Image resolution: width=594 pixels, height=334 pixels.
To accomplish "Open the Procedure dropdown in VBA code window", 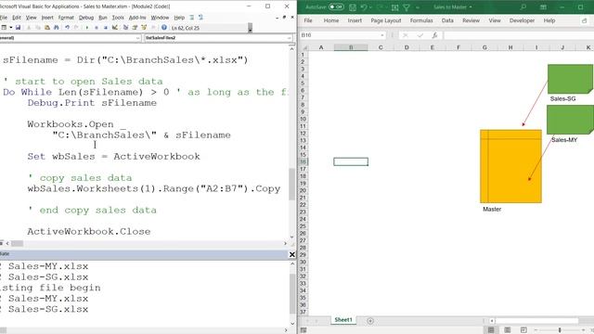I will [289, 38].
